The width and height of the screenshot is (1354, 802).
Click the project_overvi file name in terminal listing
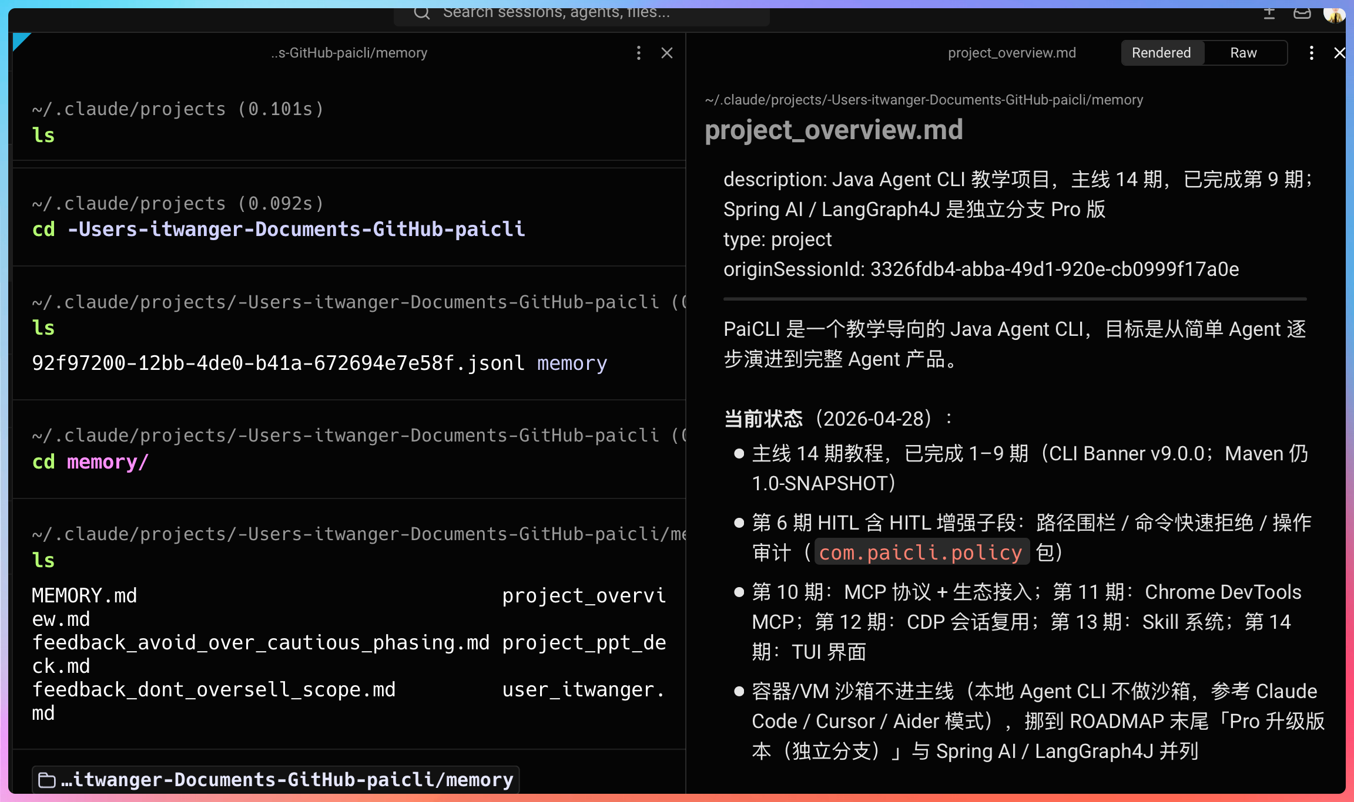[x=584, y=595]
